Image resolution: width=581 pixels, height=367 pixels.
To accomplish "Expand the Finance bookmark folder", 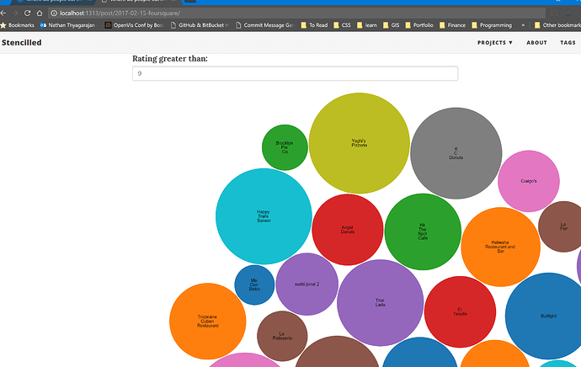I will click(x=452, y=25).
